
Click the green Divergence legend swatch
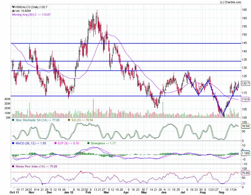[88, 143]
